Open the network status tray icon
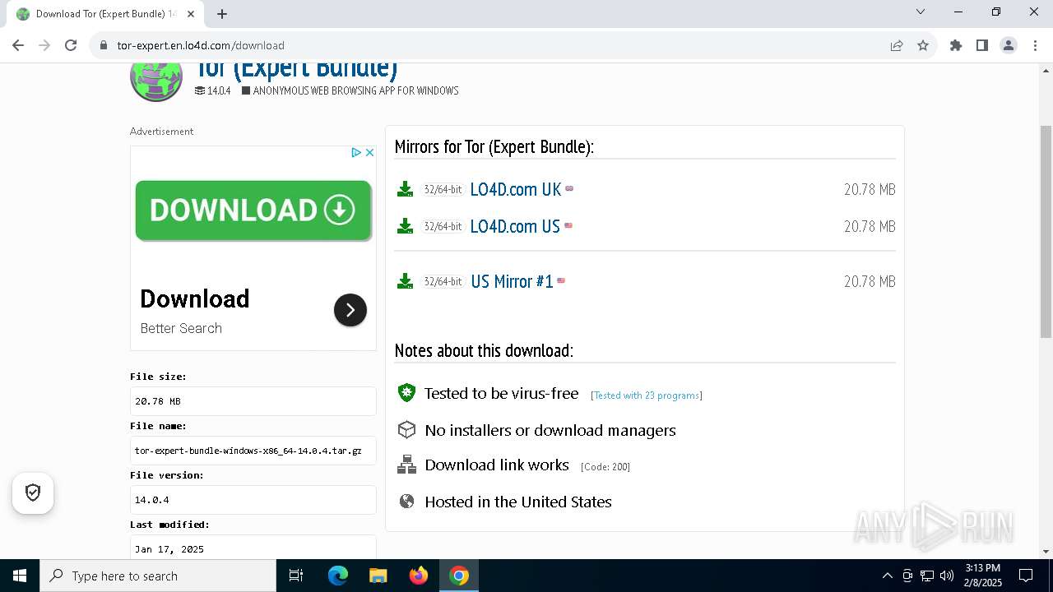 click(927, 576)
